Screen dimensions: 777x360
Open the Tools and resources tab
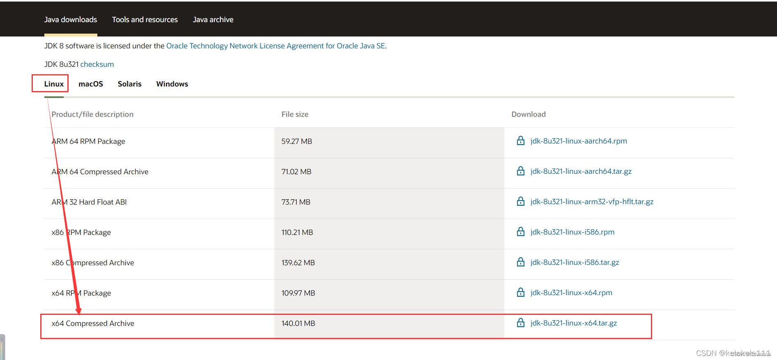click(145, 20)
